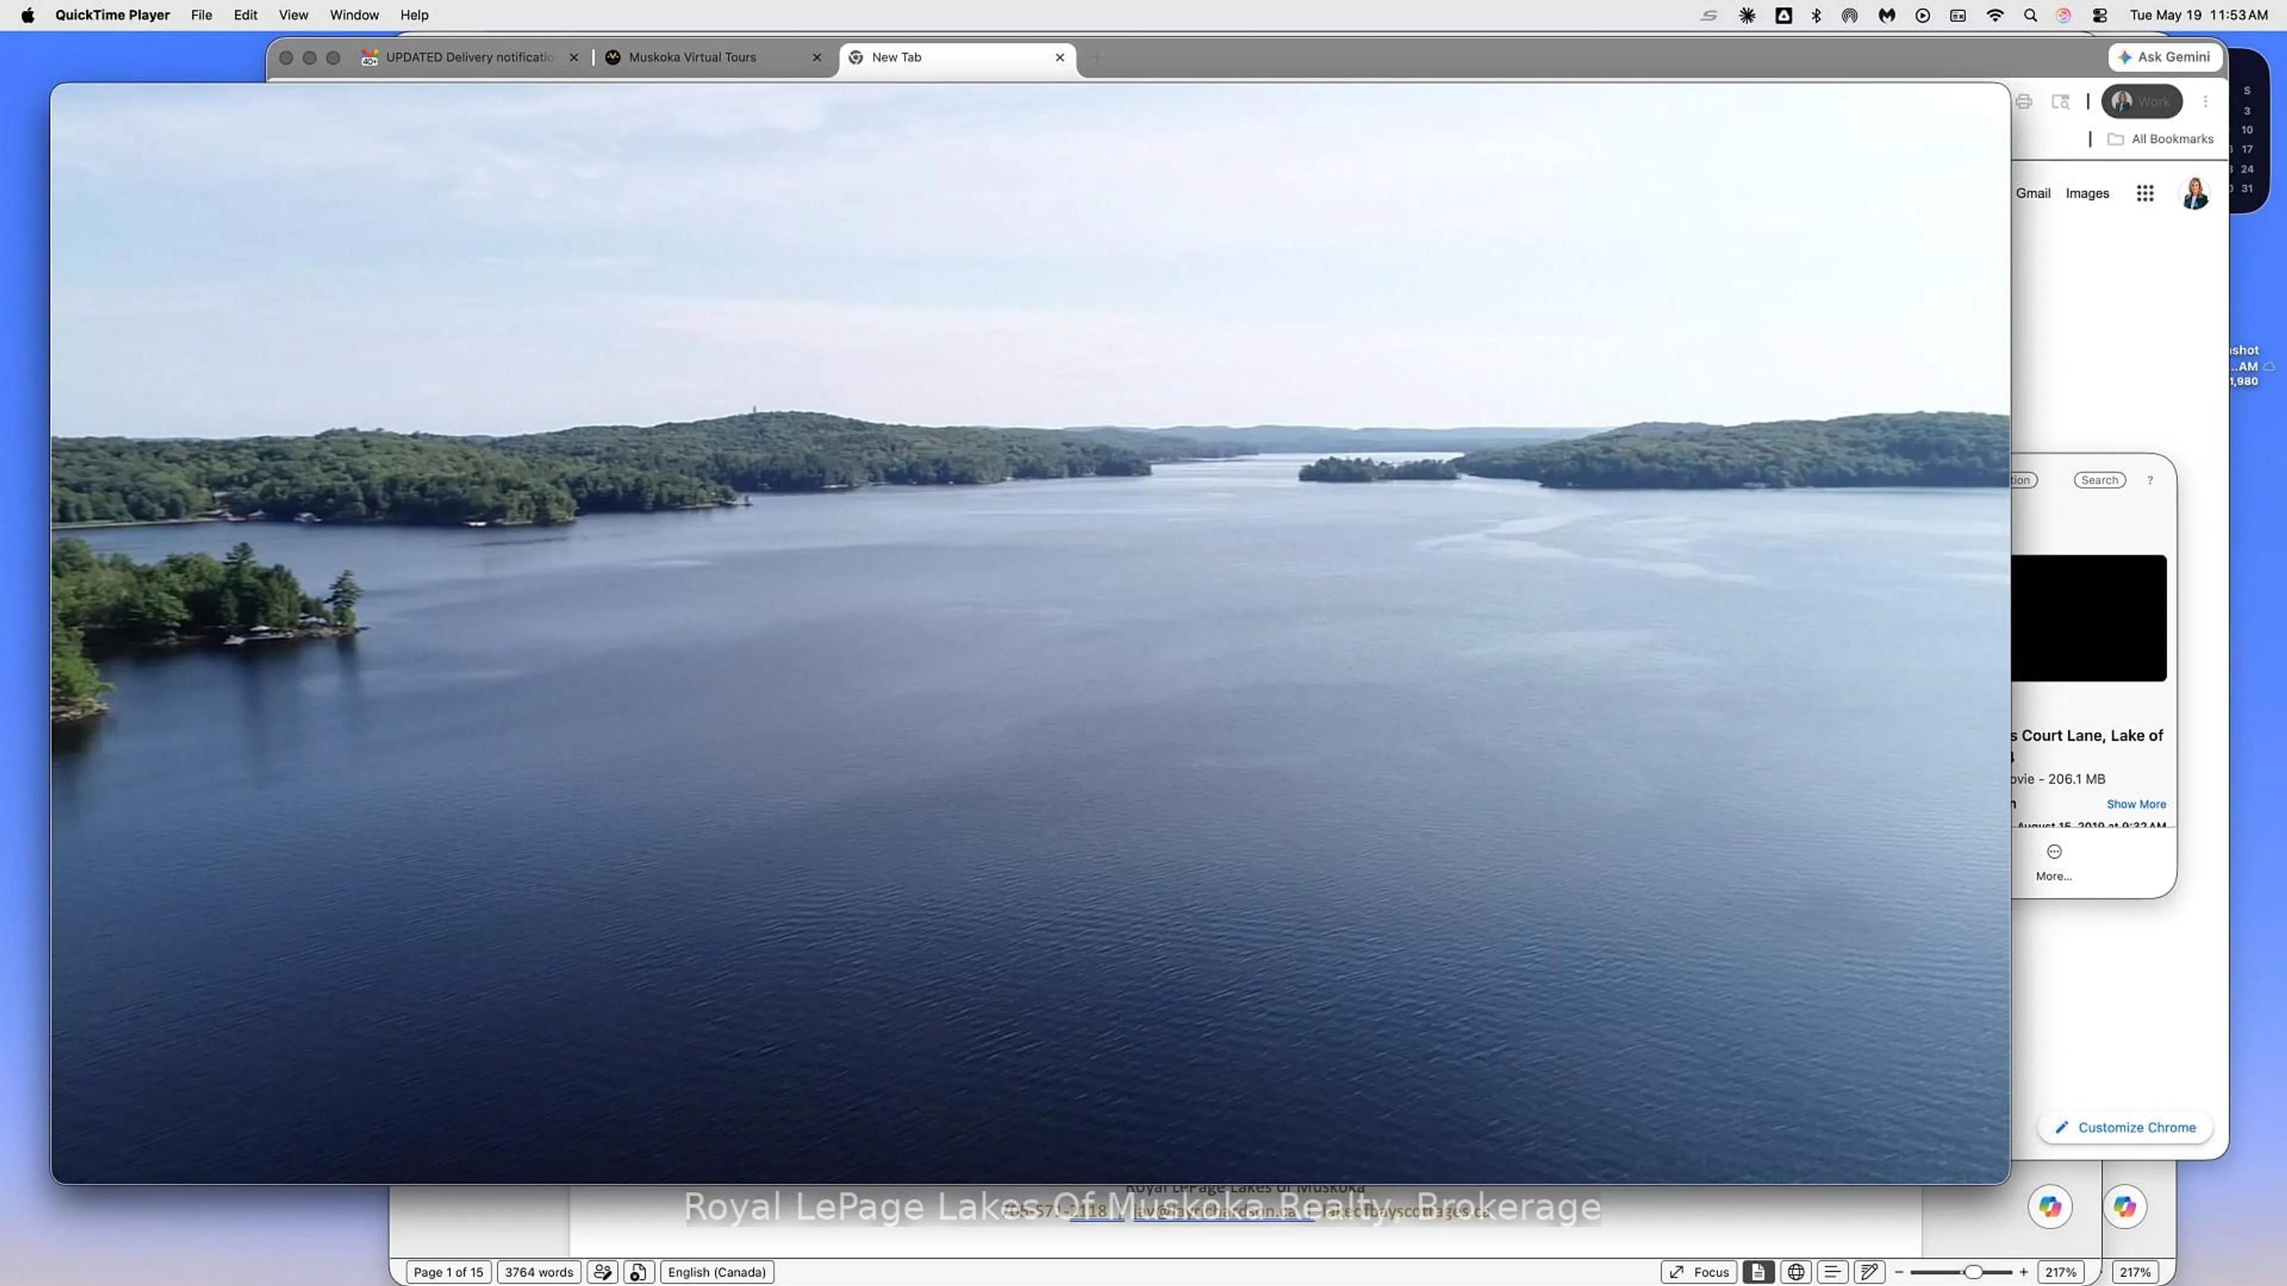Open Chrome three-dot menu
The image size is (2287, 1286).
tap(2205, 102)
